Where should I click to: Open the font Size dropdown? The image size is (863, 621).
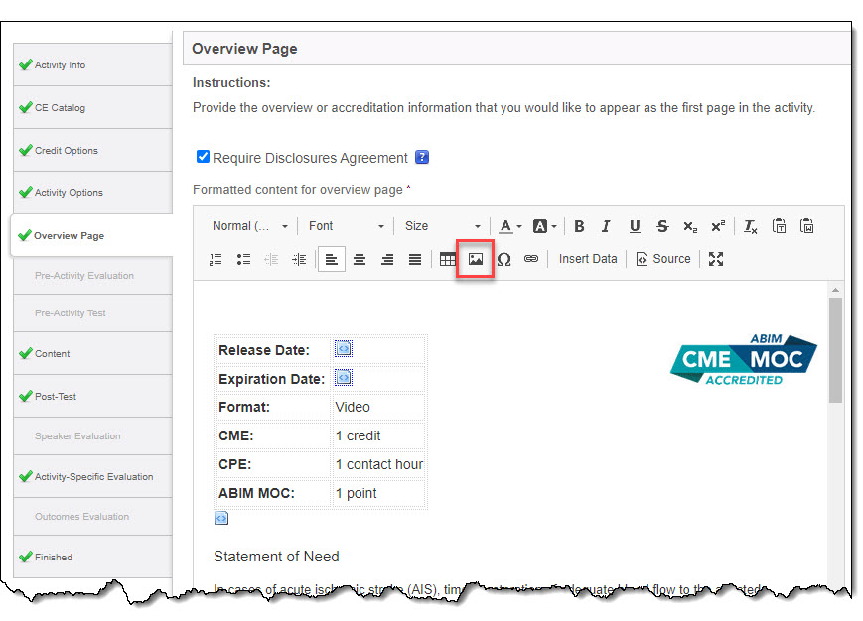coord(442,226)
